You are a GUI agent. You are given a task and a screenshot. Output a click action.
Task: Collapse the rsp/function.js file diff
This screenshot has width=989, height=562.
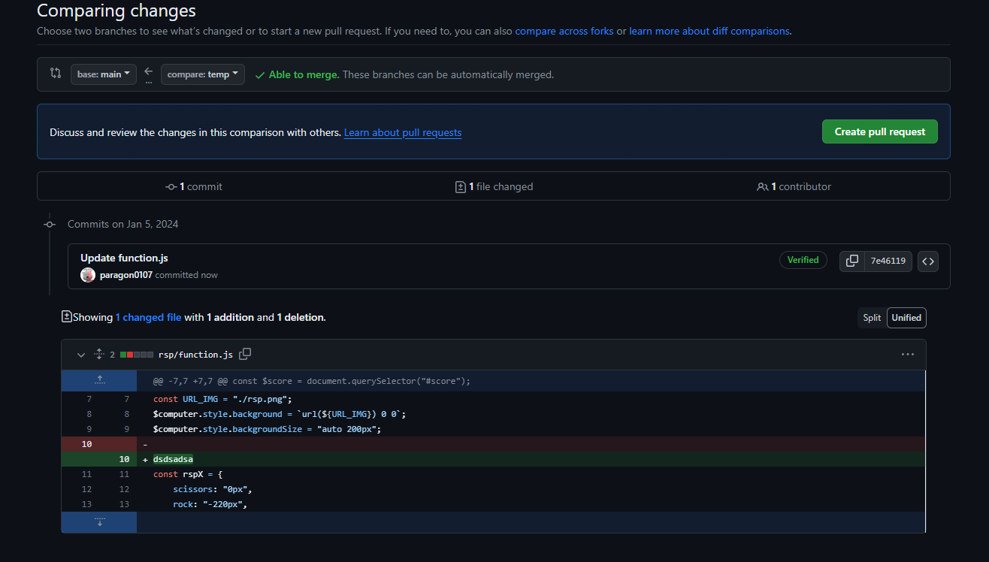[81, 355]
